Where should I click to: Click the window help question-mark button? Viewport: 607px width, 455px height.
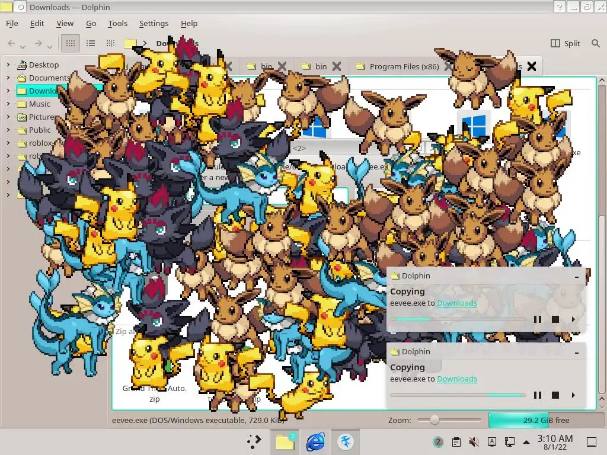coord(559,7)
